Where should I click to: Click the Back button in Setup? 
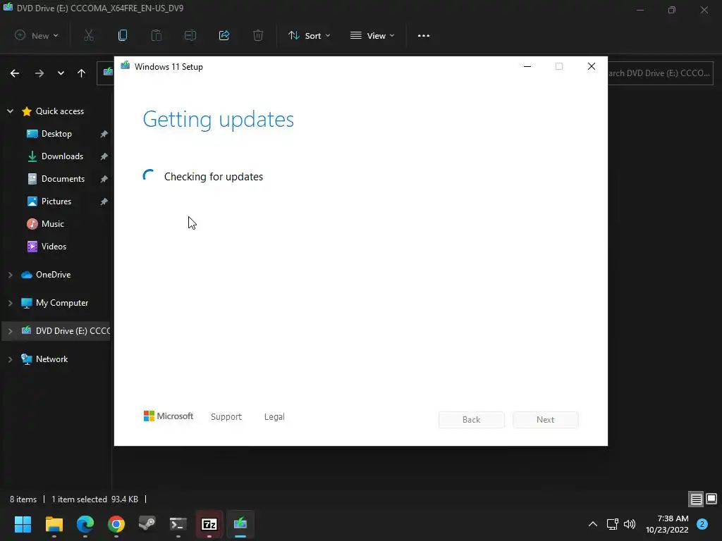(x=471, y=420)
